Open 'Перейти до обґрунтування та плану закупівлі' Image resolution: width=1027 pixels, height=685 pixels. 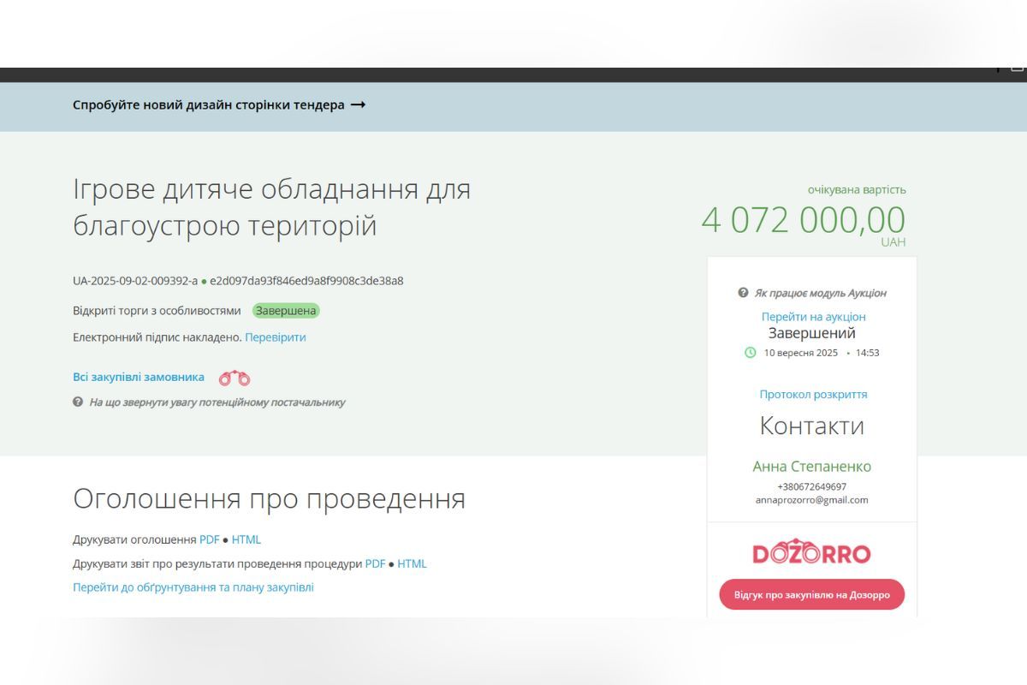(193, 587)
